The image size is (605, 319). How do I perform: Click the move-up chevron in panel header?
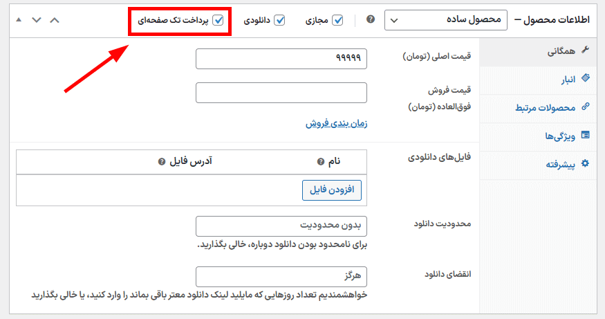pyautogui.click(x=55, y=19)
